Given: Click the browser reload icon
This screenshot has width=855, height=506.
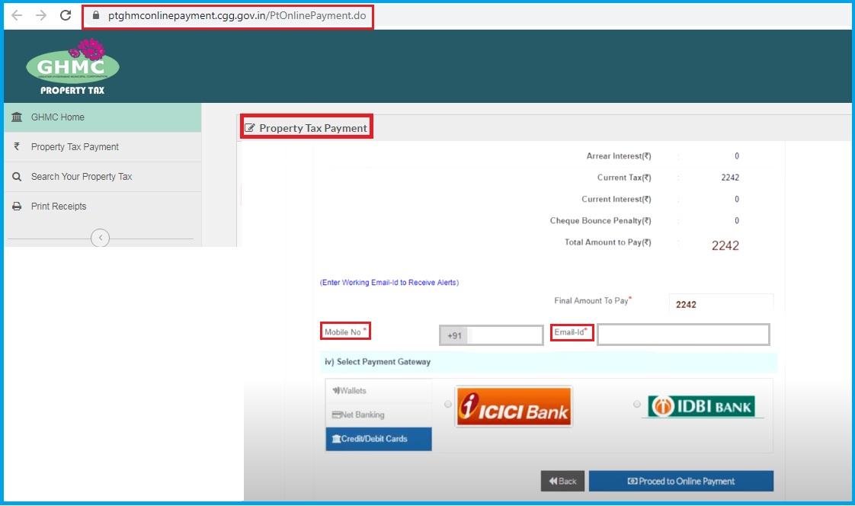Looking at the screenshot, I should tap(65, 14).
